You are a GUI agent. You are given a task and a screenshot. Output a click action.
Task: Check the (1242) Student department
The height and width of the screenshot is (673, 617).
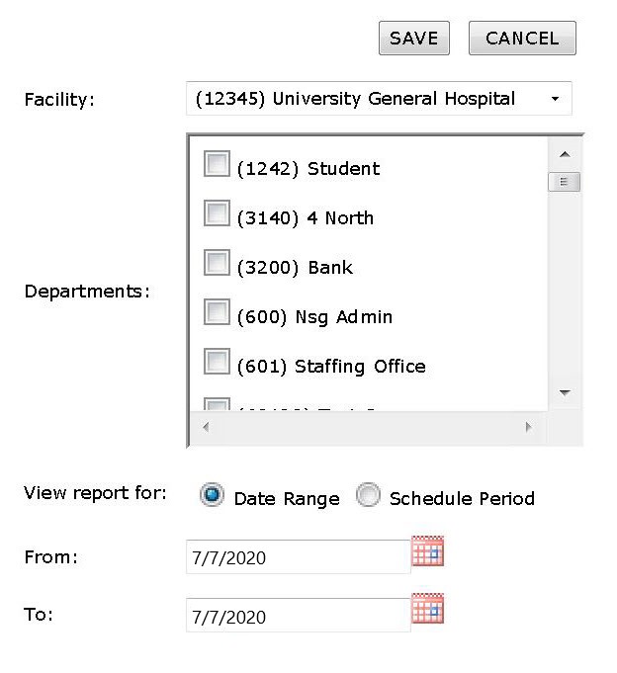point(217,164)
